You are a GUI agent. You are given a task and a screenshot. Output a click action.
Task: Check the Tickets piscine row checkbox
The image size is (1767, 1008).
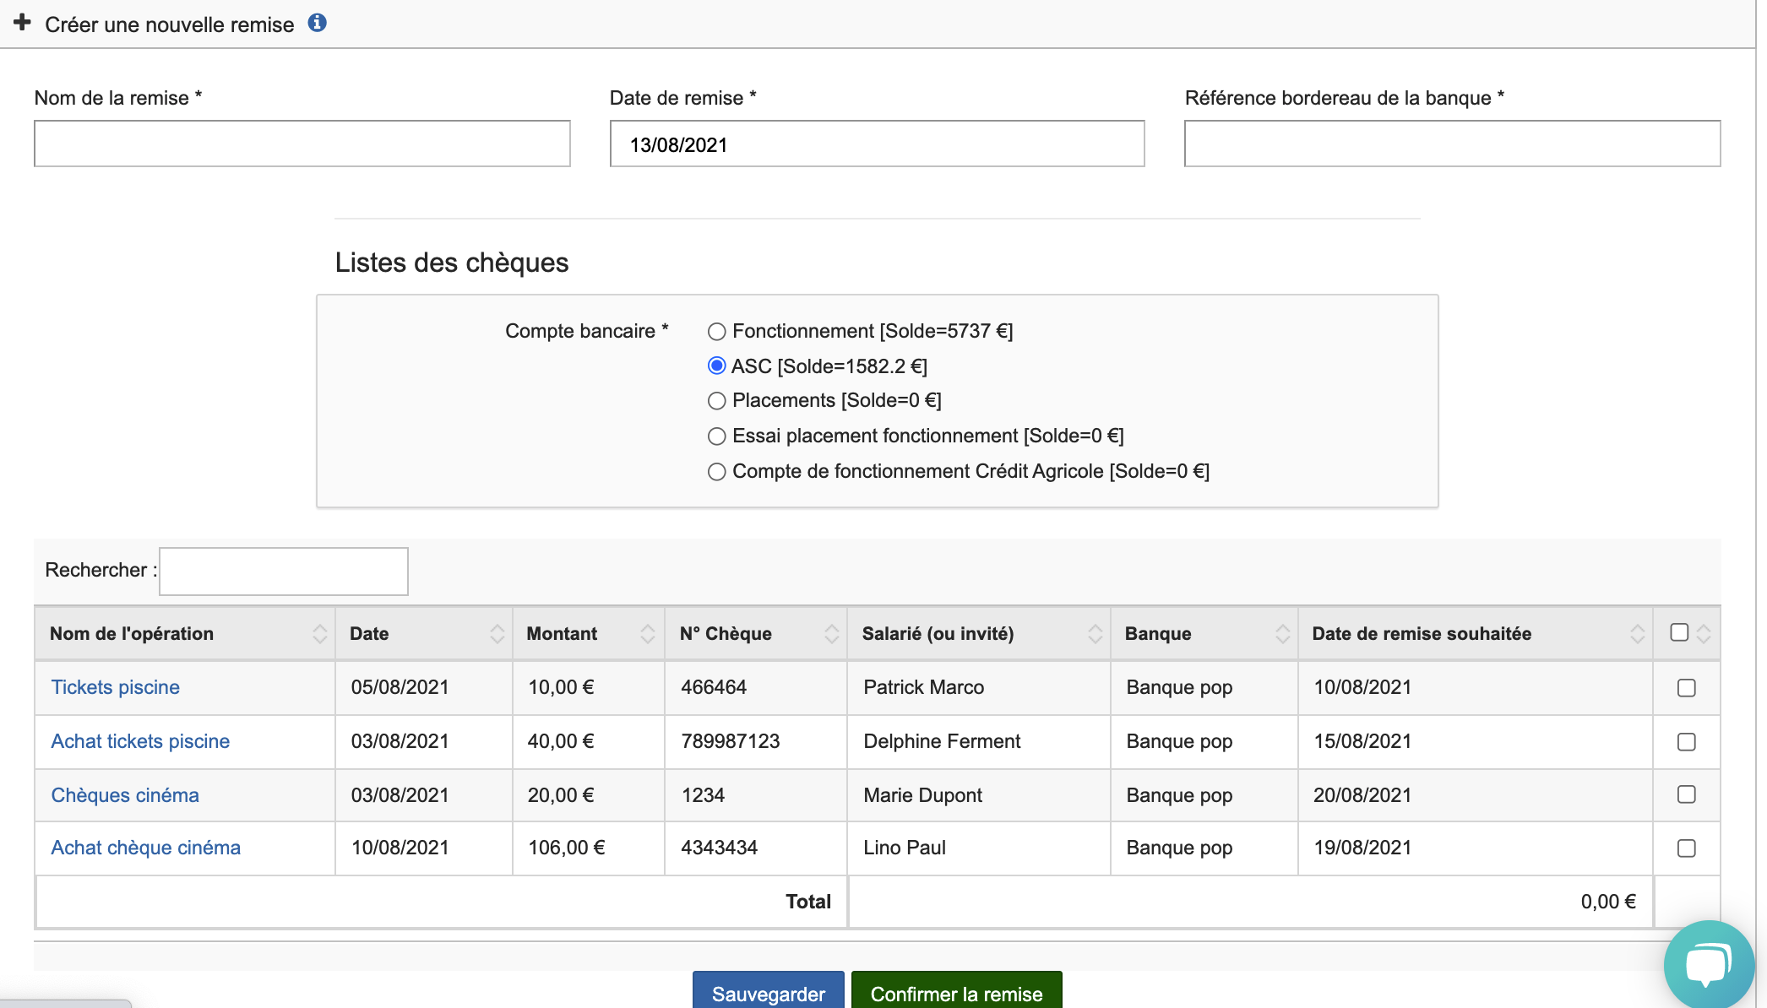point(1686,688)
